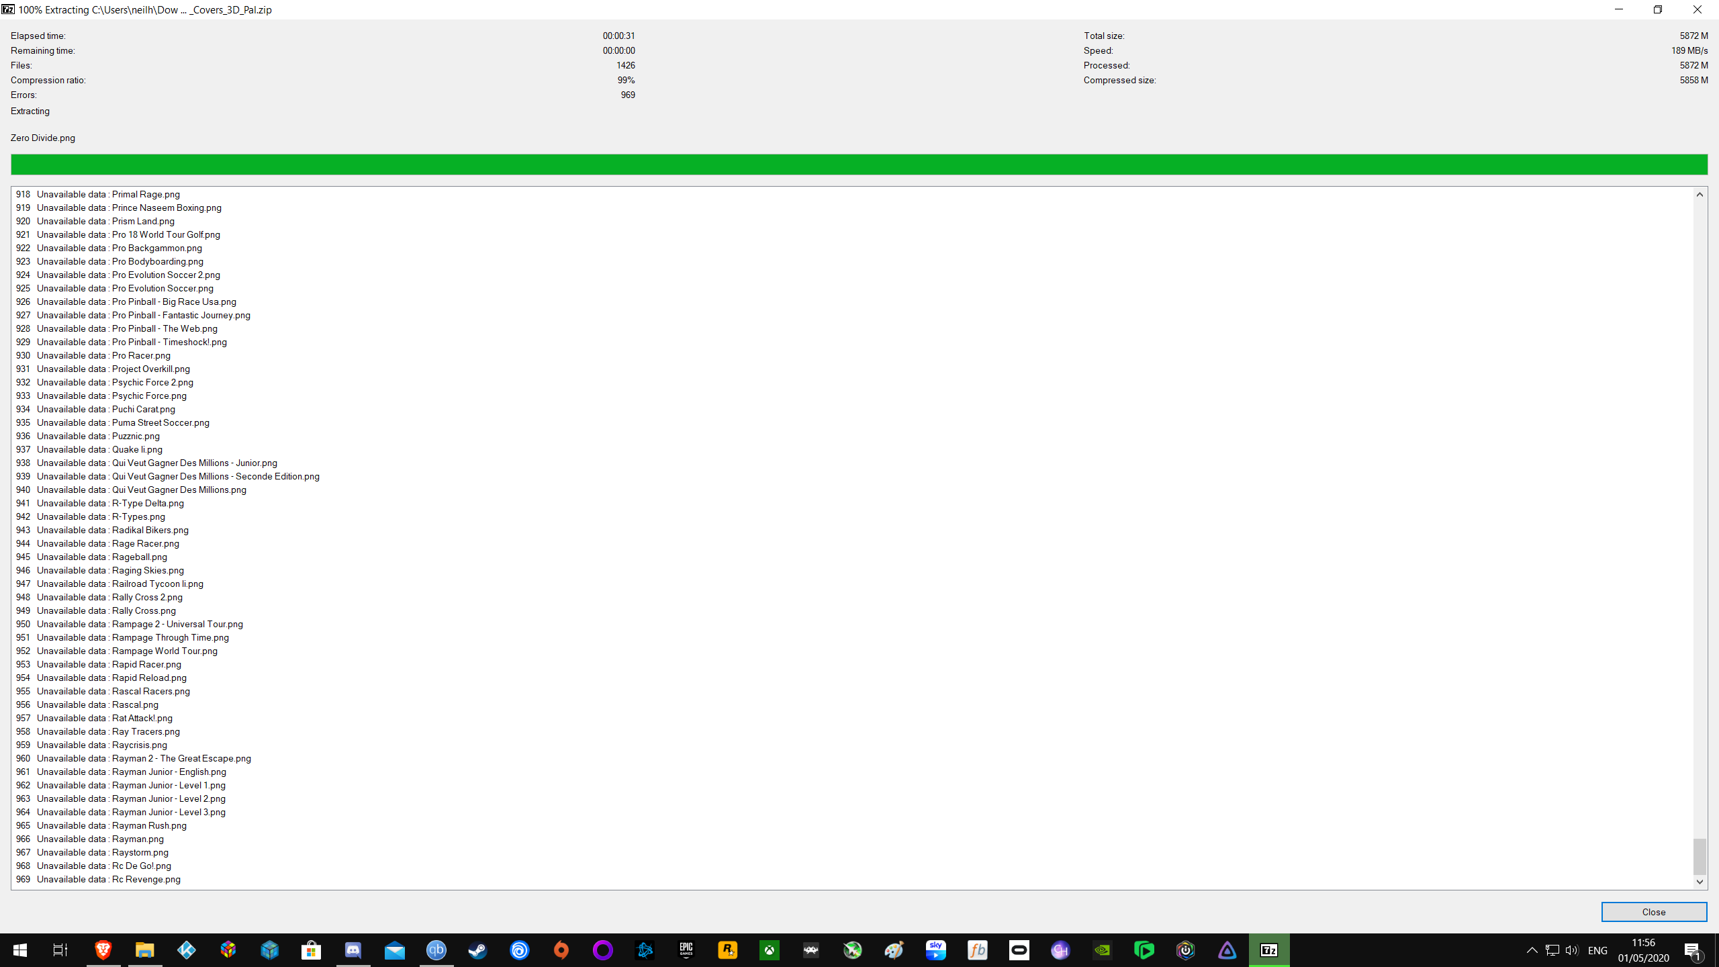Switch to Discord in taskbar
This screenshot has width=1719, height=967.
353,950
